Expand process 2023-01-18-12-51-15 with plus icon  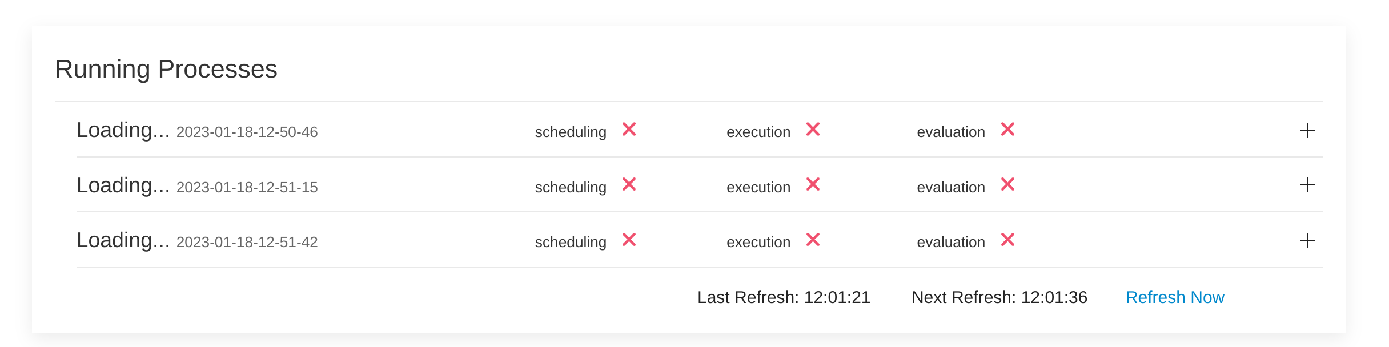[x=1307, y=185]
